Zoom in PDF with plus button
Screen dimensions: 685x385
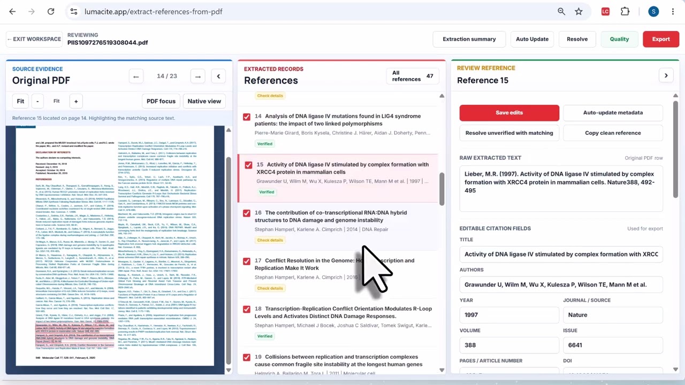pos(76,101)
